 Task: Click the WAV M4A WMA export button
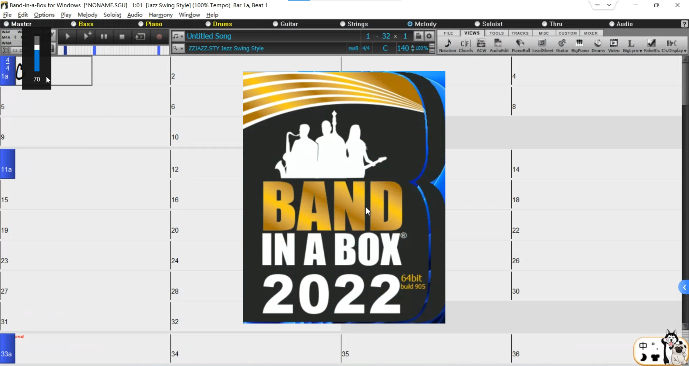click(x=11, y=37)
